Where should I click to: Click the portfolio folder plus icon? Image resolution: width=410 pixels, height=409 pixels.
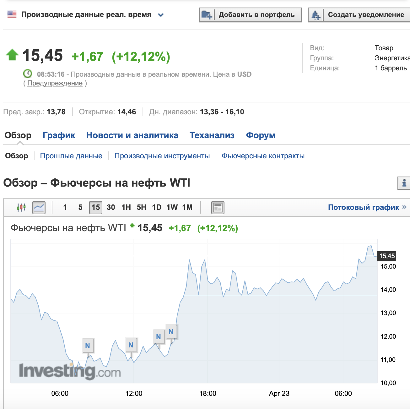click(207, 15)
